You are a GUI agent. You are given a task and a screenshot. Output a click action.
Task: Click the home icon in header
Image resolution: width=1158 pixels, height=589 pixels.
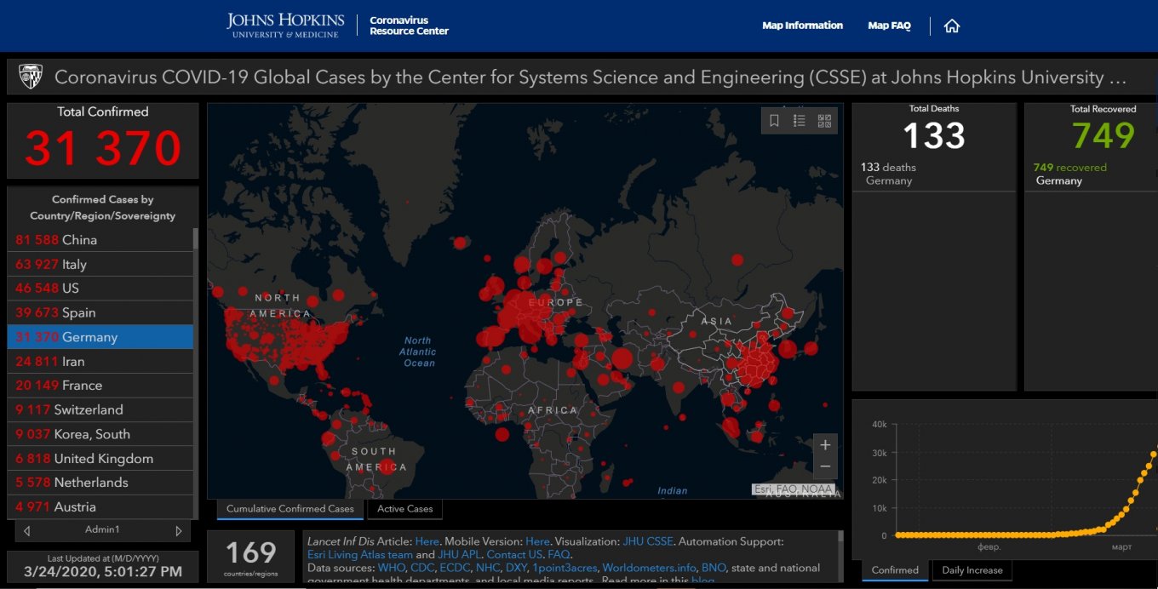952,26
